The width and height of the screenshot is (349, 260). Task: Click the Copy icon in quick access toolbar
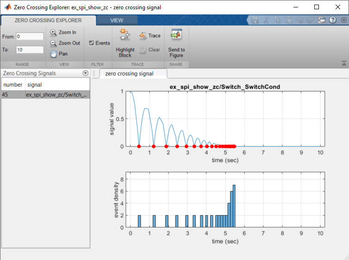[x=277, y=20]
